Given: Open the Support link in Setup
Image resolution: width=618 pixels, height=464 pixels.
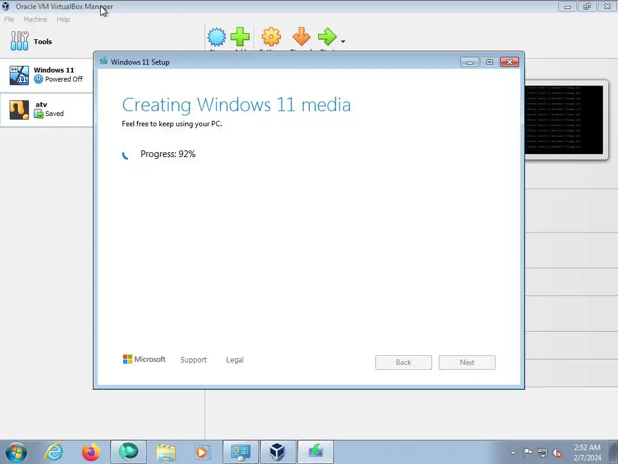Looking at the screenshot, I should 194,360.
